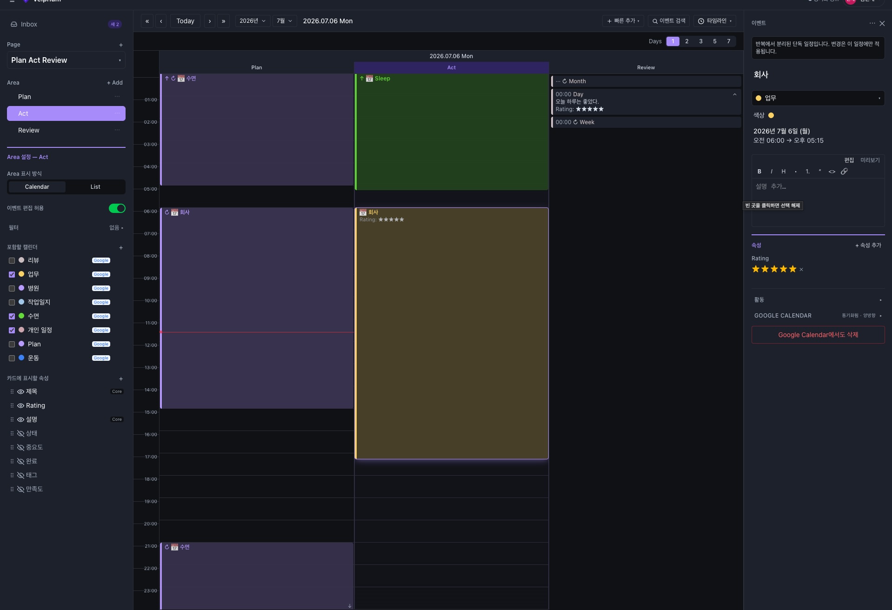Screen dimensions: 892x610
Task: Open the 2026년 year dropdown
Action: click(253, 21)
